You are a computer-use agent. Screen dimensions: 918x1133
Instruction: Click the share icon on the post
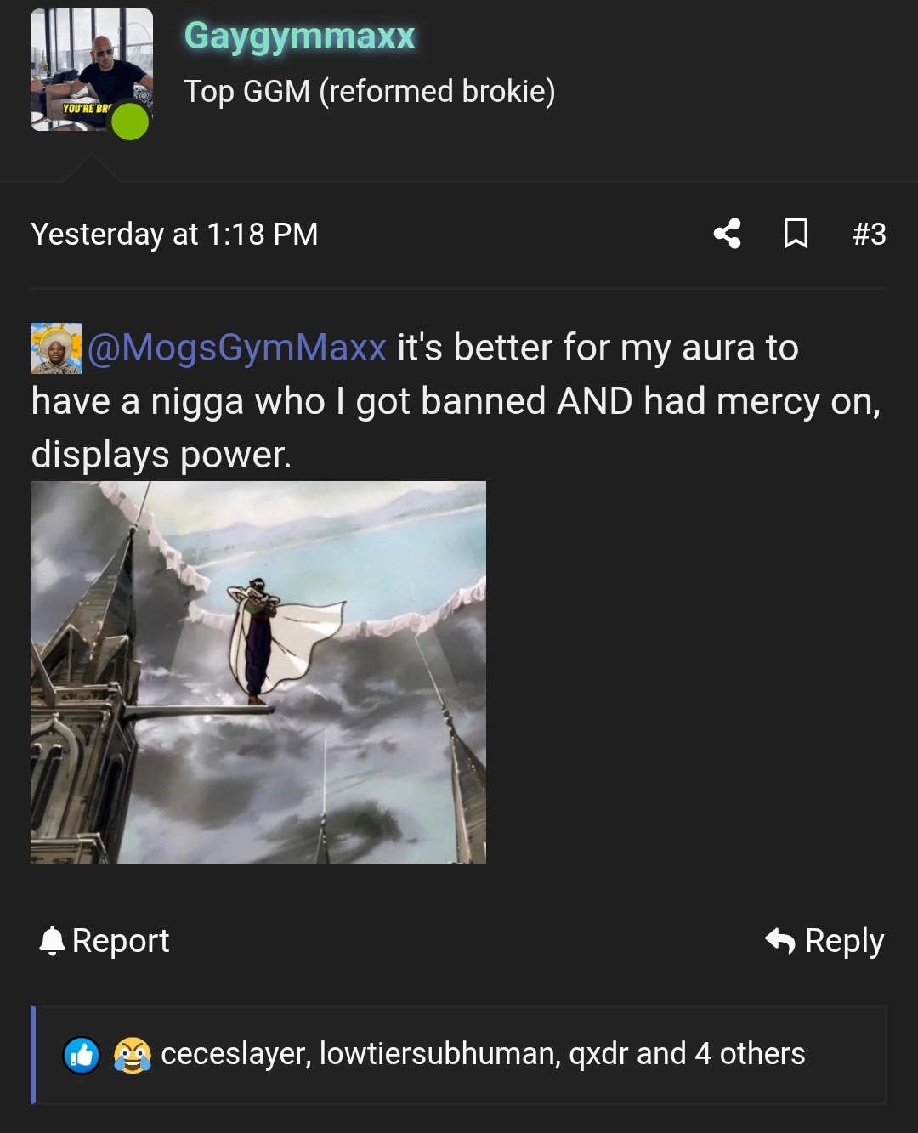728,233
